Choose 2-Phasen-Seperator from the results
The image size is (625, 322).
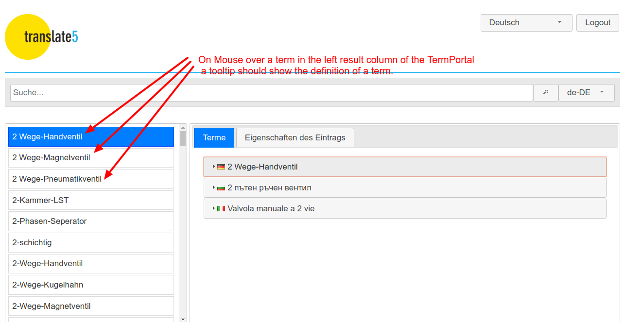91,221
